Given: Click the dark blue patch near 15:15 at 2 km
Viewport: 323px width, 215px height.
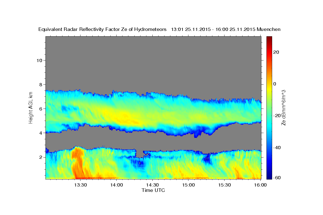Looking at the screenshot, I should coord(207,159).
